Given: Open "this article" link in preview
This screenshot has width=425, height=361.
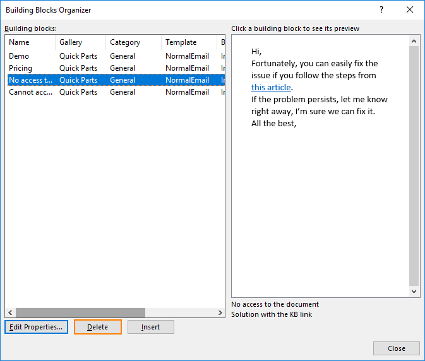Looking at the screenshot, I should click(x=271, y=88).
